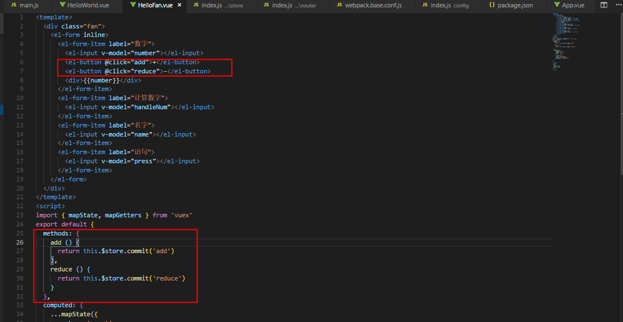Image resolution: width=623 pixels, height=322 pixels.
Task: Click the import mapState, mapGetters line
Action: (x=114, y=215)
